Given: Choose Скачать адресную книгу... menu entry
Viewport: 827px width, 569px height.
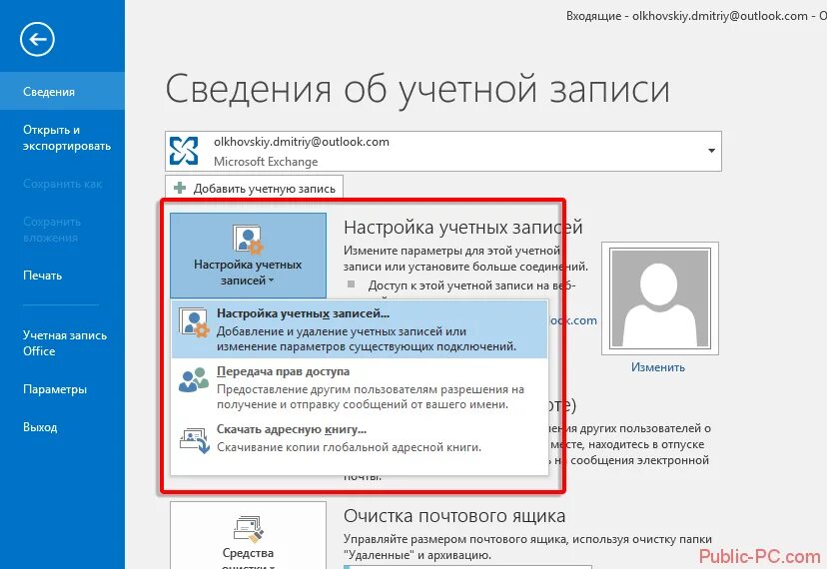Looking at the screenshot, I should click(x=360, y=439).
